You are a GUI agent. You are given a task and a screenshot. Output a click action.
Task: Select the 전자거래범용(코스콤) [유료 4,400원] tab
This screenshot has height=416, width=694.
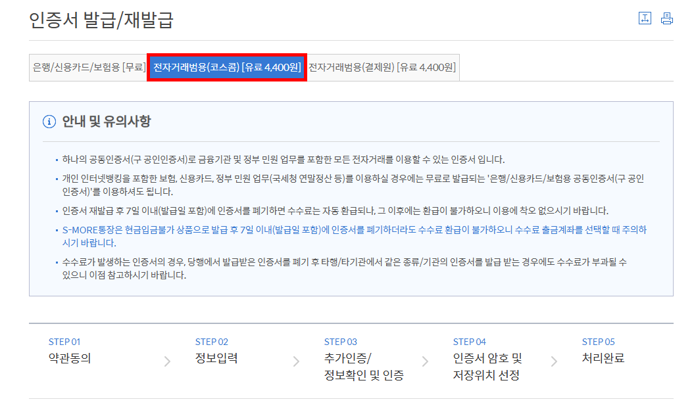click(226, 67)
